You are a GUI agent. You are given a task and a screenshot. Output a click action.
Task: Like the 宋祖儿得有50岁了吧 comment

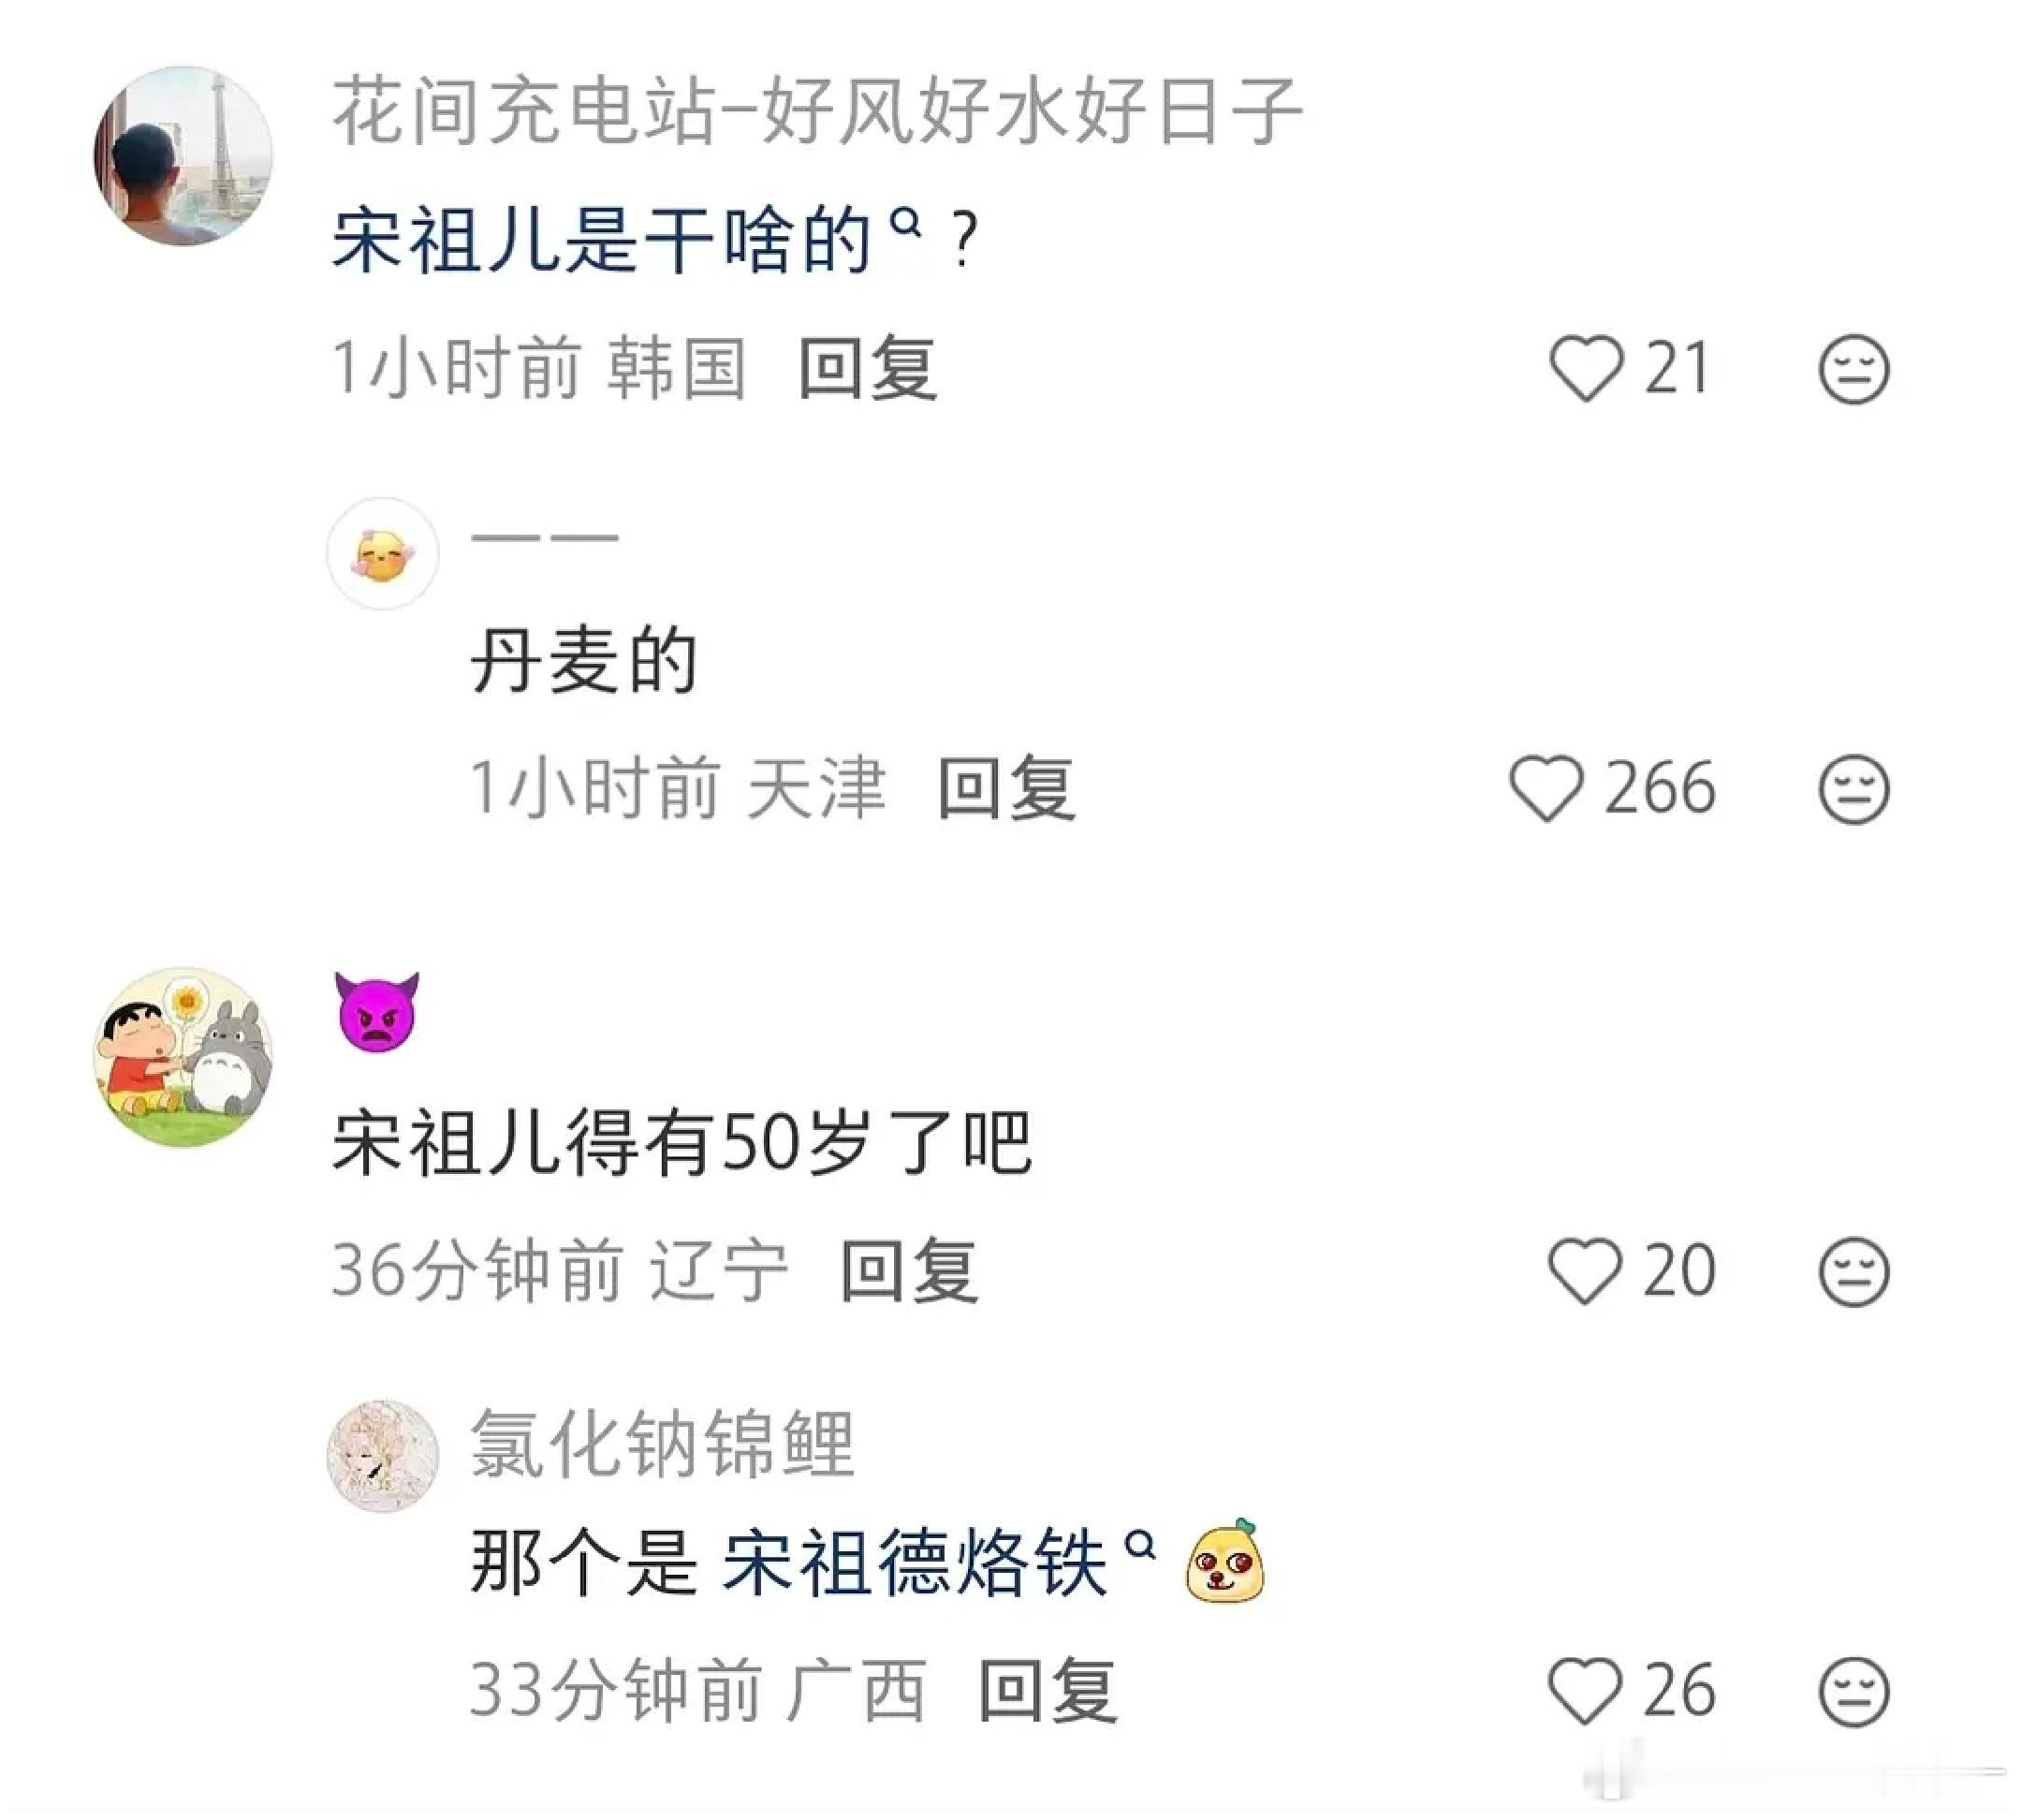[x=1585, y=1270]
